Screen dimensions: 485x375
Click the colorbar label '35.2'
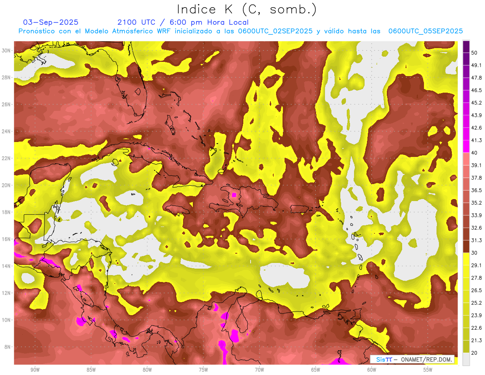tap(476, 203)
